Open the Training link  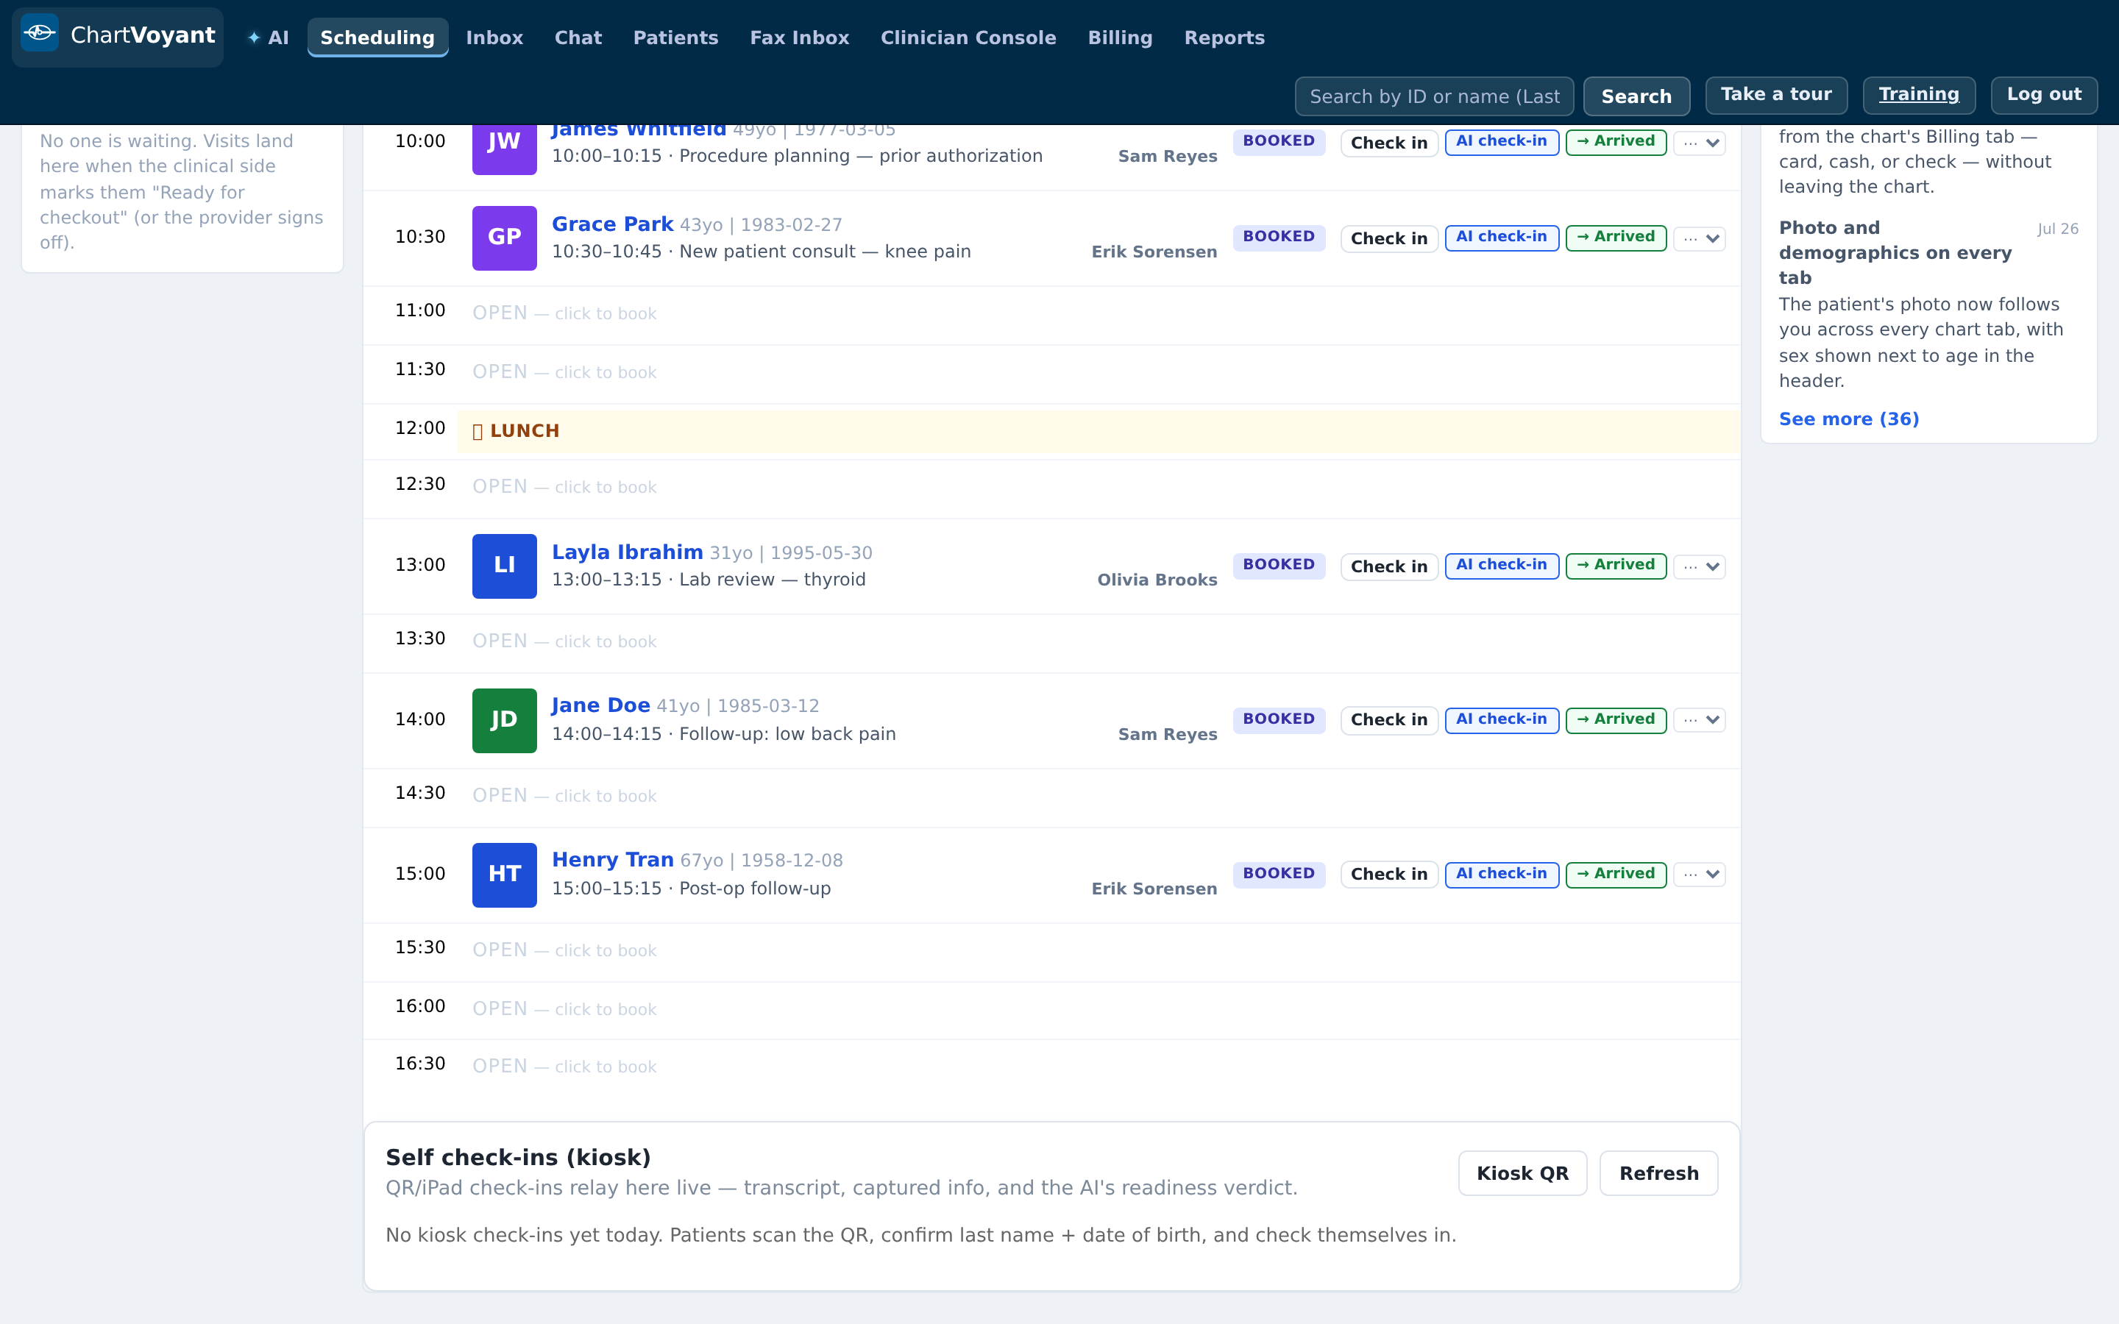[1918, 95]
